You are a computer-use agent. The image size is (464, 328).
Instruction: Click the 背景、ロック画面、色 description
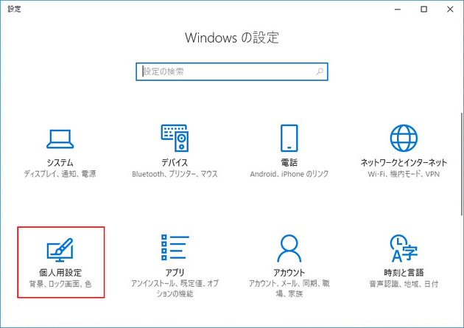tap(60, 284)
